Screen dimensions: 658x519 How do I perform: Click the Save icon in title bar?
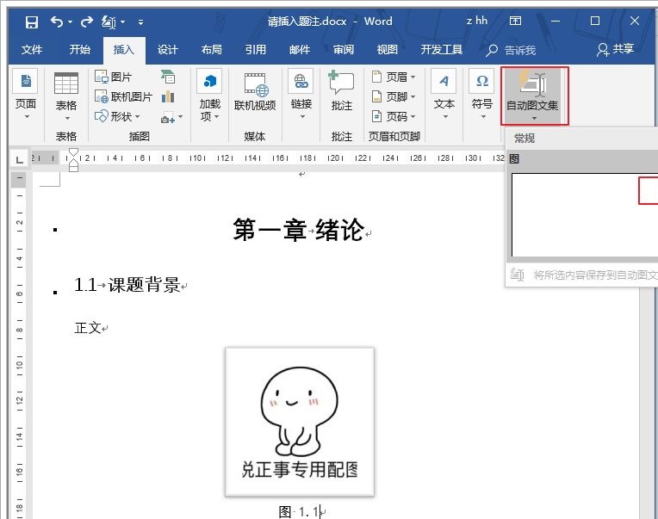pos(31,22)
